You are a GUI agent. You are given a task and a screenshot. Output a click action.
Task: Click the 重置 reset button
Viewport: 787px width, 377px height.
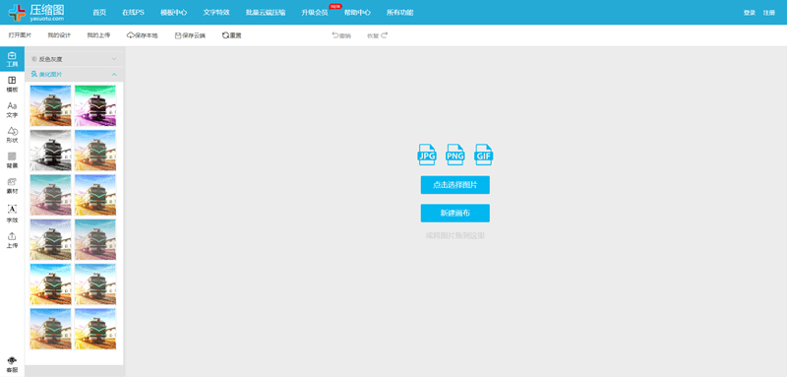coord(232,35)
